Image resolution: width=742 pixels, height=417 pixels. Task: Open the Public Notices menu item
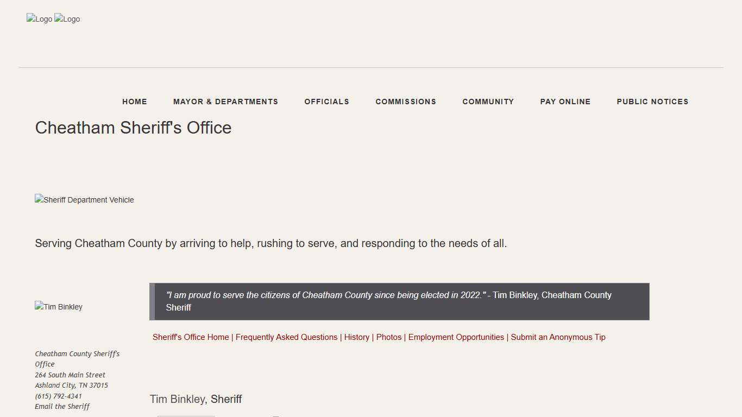pyautogui.click(x=652, y=102)
